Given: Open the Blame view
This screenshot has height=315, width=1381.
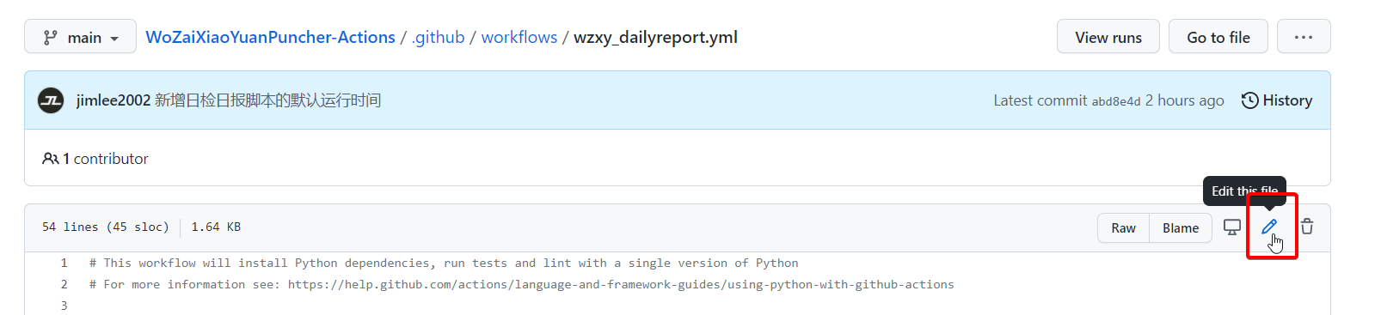Looking at the screenshot, I should (1181, 227).
